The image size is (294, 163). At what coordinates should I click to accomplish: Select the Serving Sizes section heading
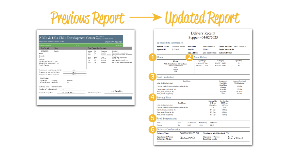(x=164, y=97)
